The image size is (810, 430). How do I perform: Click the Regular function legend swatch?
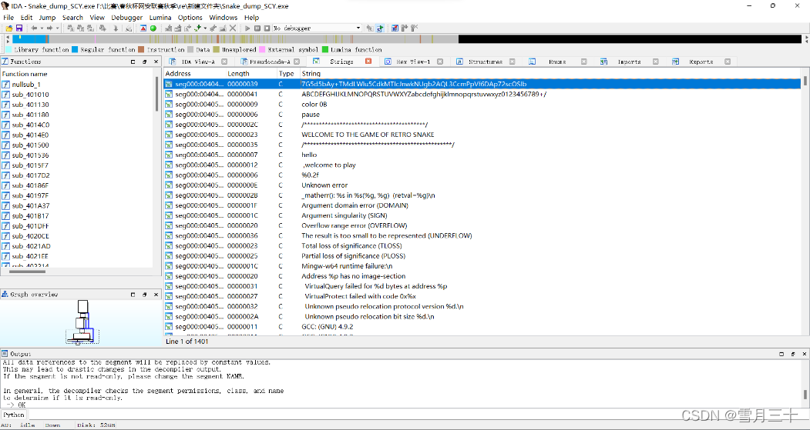tap(75, 49)
